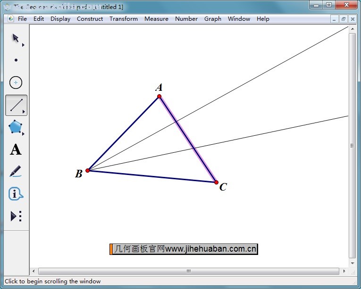Select triangle side BC
This screenshot has height=289, width=361.
point(152,176)
